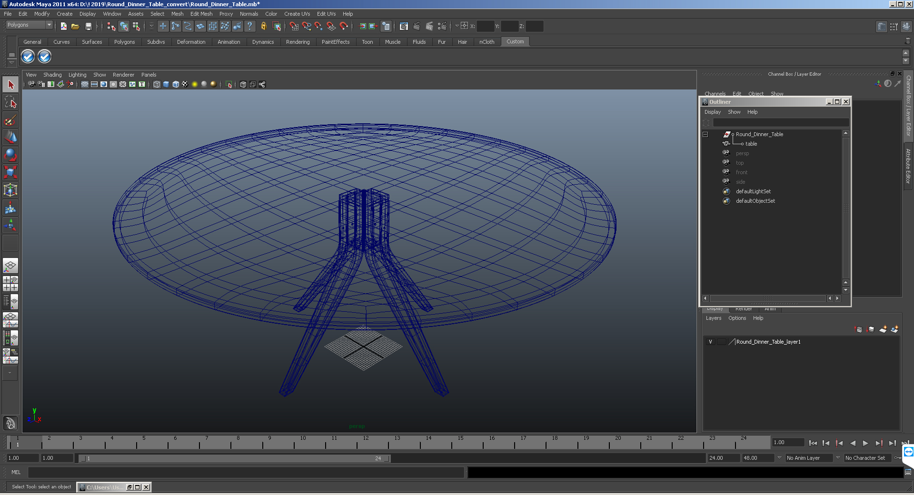Click the lock selection padlock icon
This screenshot has width=914, height=495.
pos(263,27)
